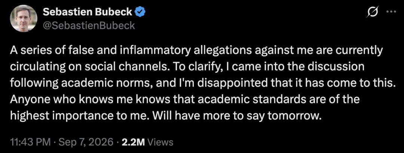The height and width of the screenshot is (153, 404).
Task: Open the 2.2M view count
Action: point(133,142)
